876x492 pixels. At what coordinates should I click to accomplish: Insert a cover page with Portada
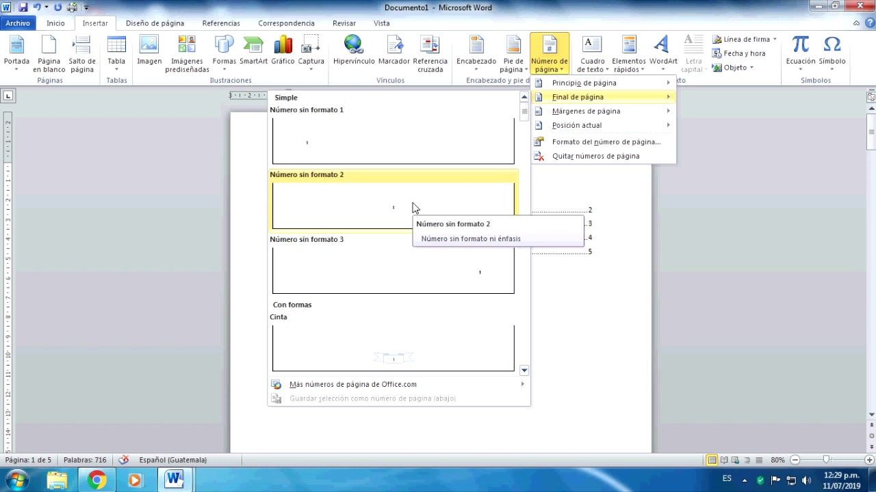coord(16,54)
